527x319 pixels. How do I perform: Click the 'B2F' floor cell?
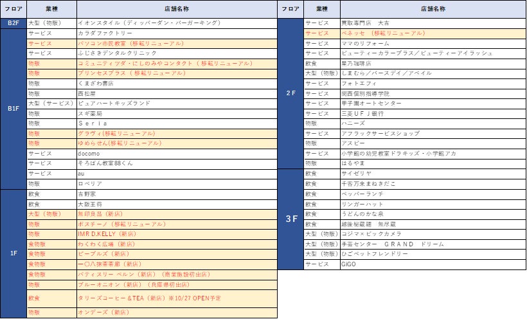point(13,23)
